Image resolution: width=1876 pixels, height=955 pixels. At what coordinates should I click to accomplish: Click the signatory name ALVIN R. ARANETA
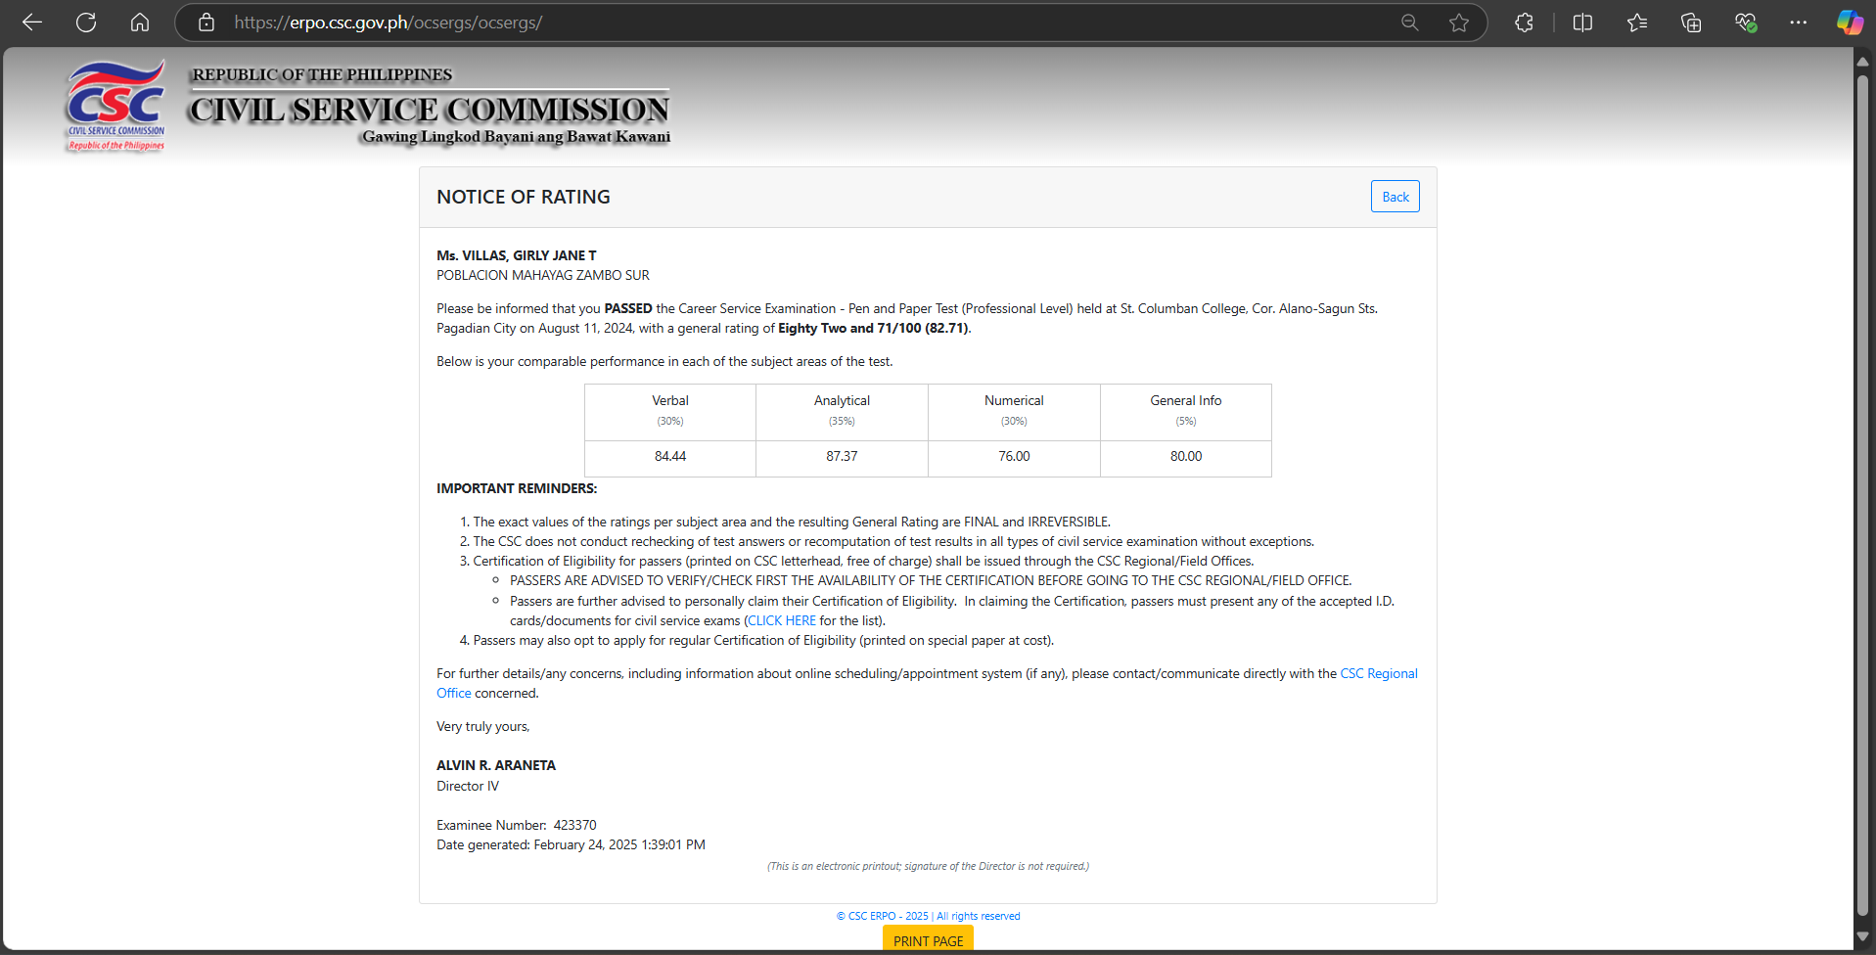pyautogui.click(x=496, y=765)
